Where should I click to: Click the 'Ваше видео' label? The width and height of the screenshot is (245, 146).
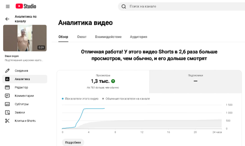click(12, 56)
